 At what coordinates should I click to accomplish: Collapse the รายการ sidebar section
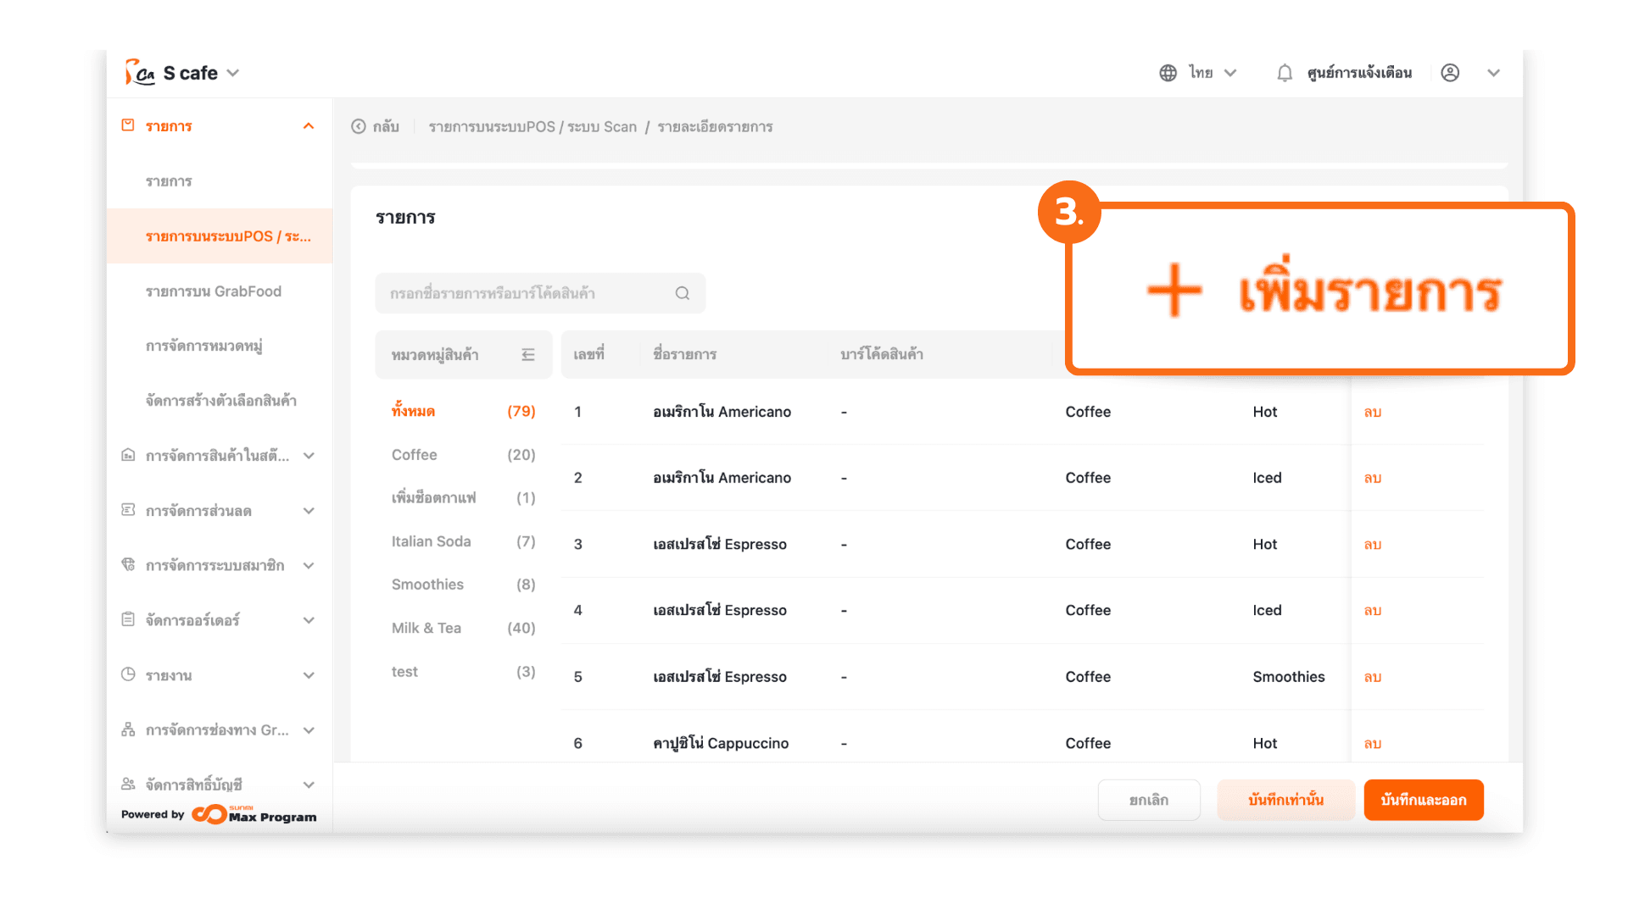(x=309, y=126)
